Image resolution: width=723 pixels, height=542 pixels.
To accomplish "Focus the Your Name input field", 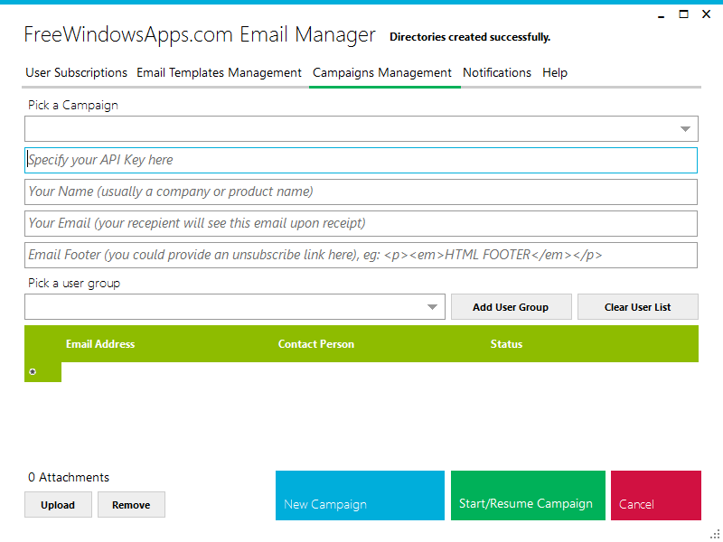I will [x=361, y=192].
